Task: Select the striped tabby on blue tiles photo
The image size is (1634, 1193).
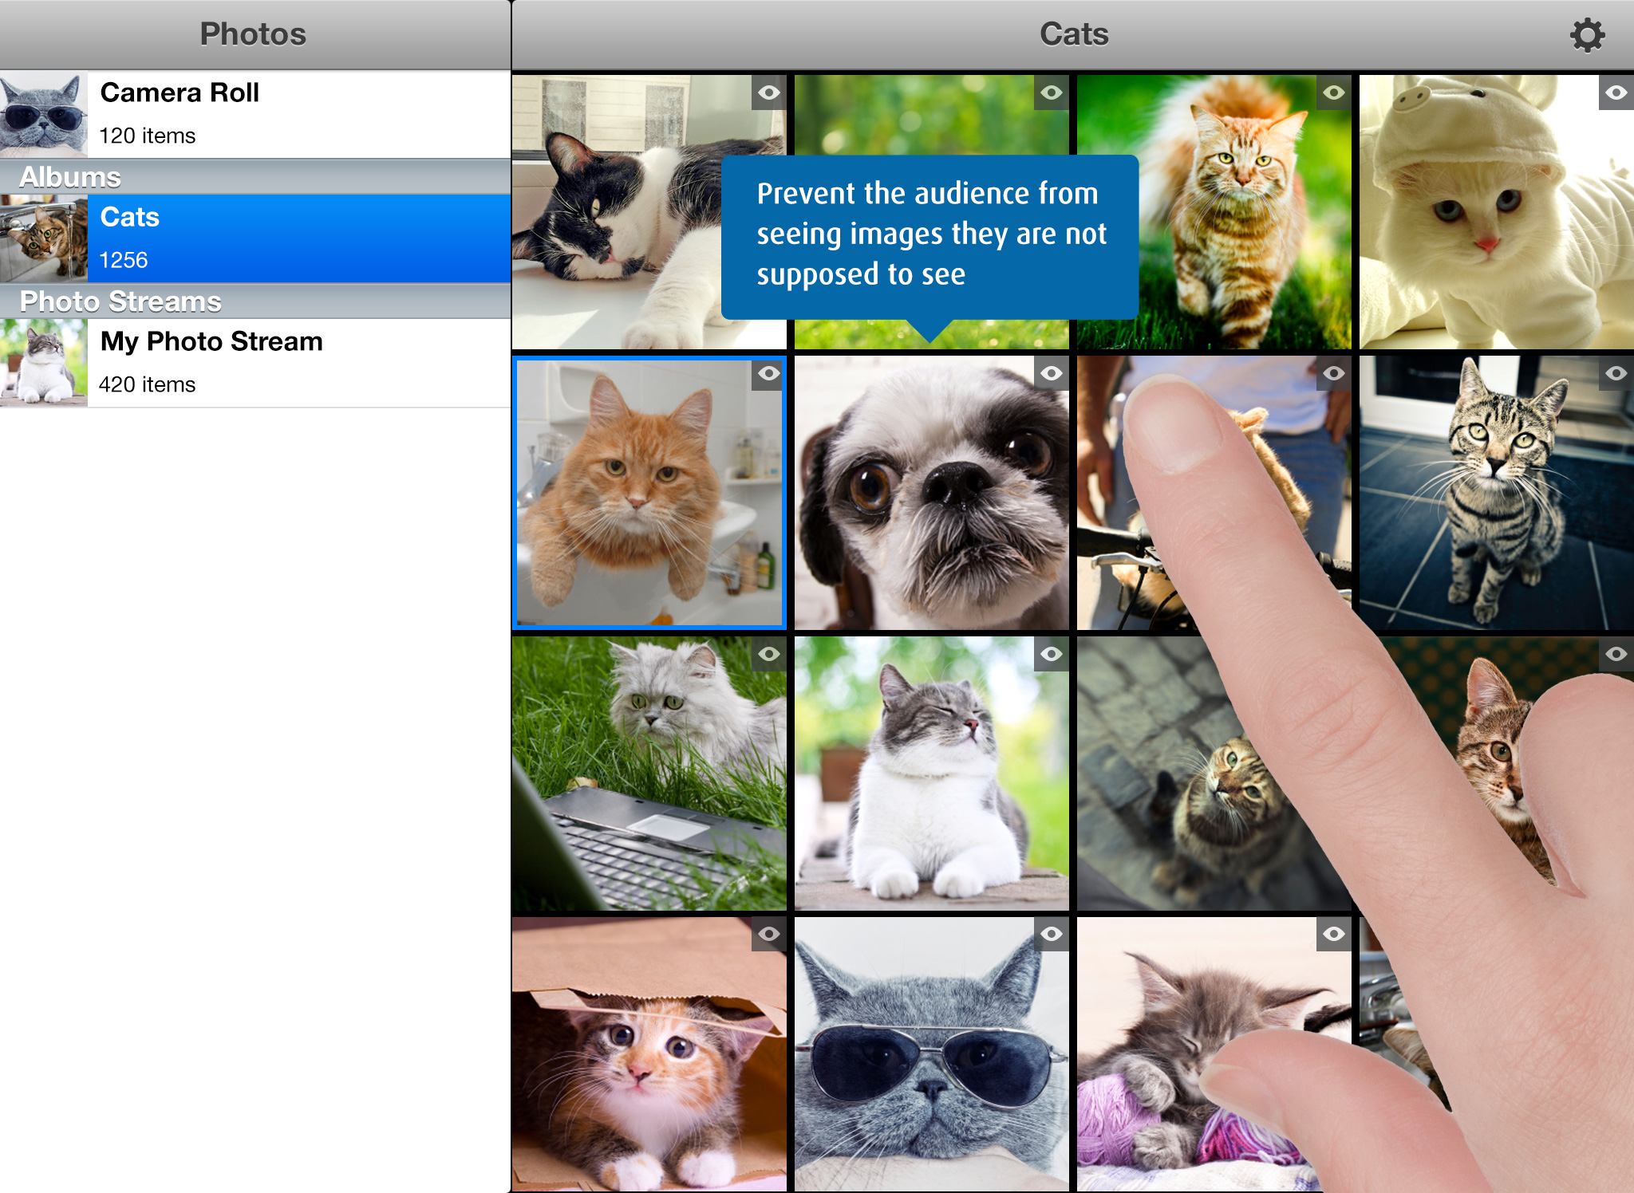Action: point(1497,493)
